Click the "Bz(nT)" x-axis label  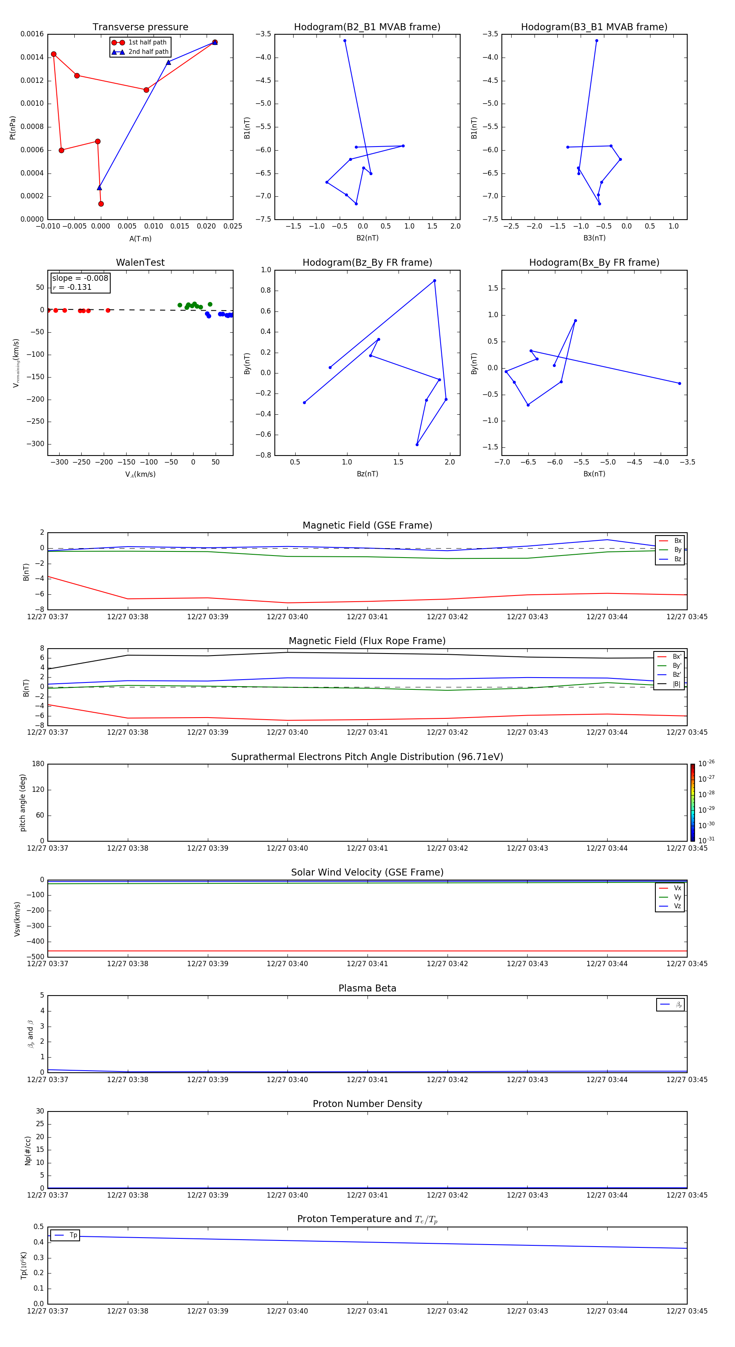coord(367,474)
